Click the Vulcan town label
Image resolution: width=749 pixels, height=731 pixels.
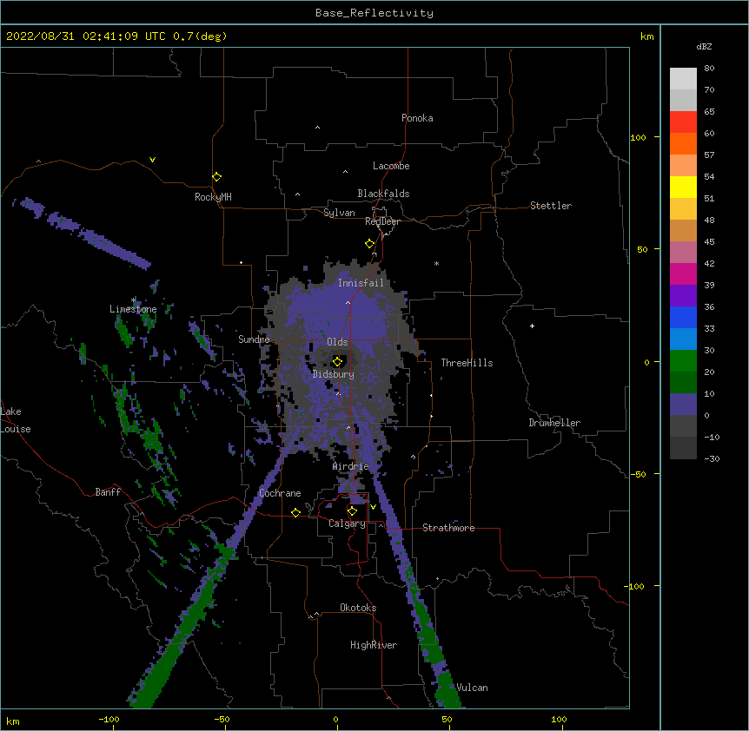tap(472, 688)
